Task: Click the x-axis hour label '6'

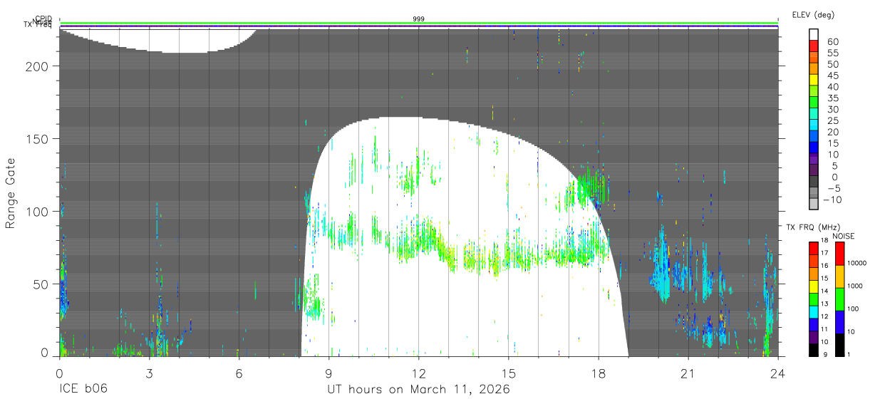Action: [239, 373]
